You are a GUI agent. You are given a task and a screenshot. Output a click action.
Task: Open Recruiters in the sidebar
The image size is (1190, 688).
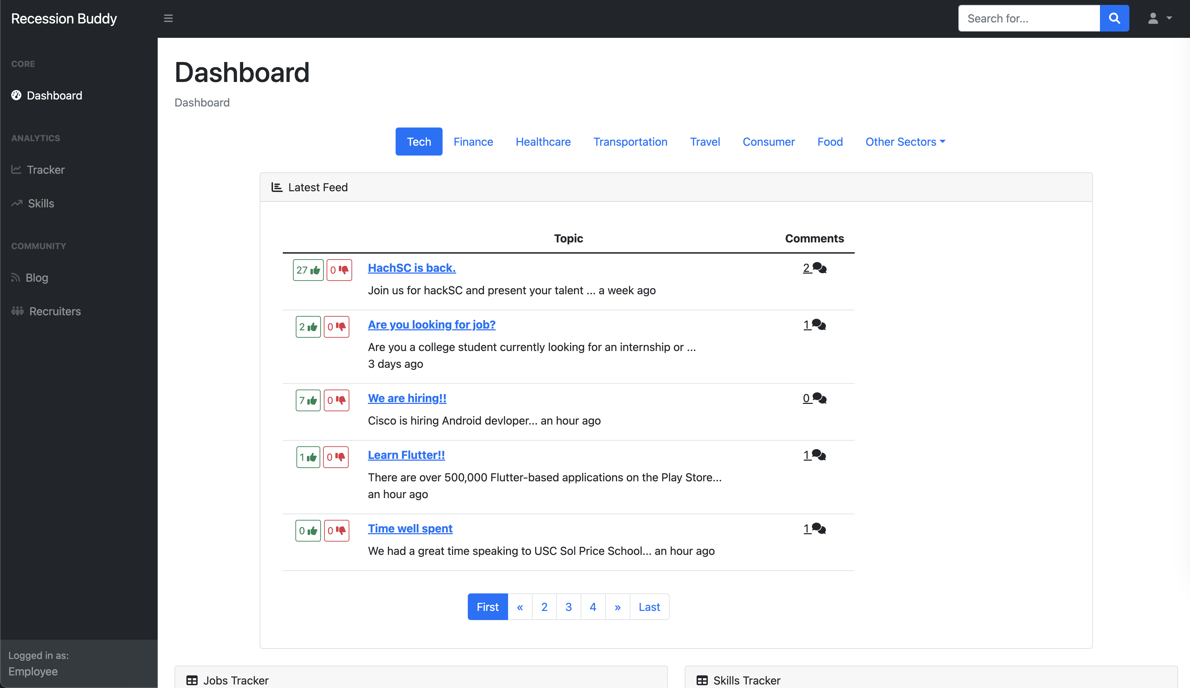pyautogui.click(x=55, y=311)
